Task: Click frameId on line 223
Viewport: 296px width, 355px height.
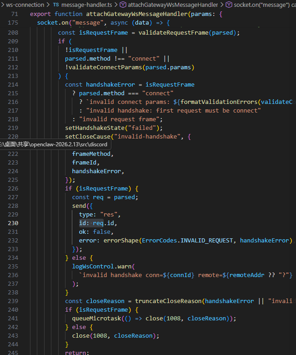Action: click(x=84, y=163)
